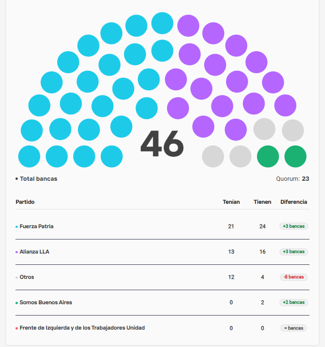Screen dimensions: 325x347
Task: Click the large 46 total seats number
Action: [162, 144]
